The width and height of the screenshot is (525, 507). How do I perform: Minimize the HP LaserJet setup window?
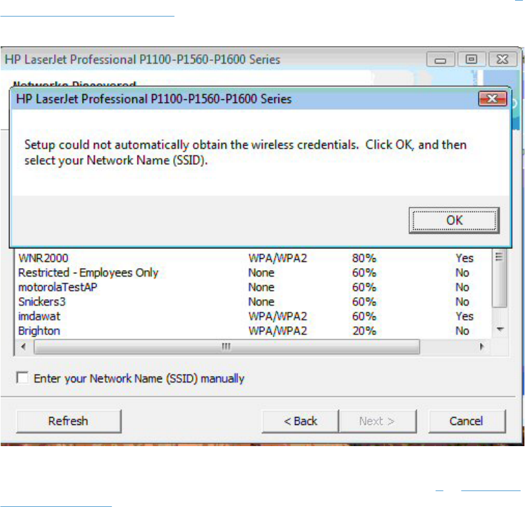click(440, 60)
